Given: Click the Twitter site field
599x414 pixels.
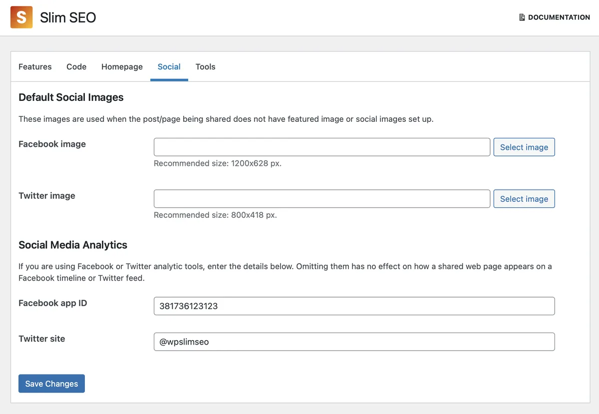Looking at the screenshot, I should pyautogui.click(x=354, y=342).
